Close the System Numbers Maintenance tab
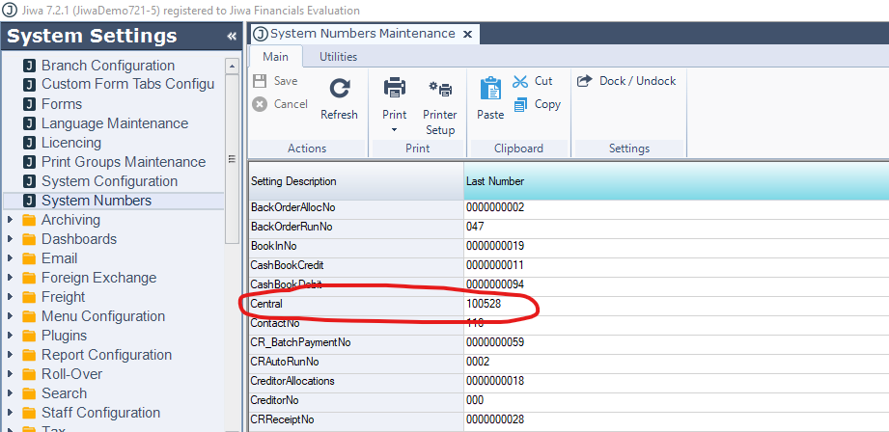889x432 pixels. click(x=468, y=34)
